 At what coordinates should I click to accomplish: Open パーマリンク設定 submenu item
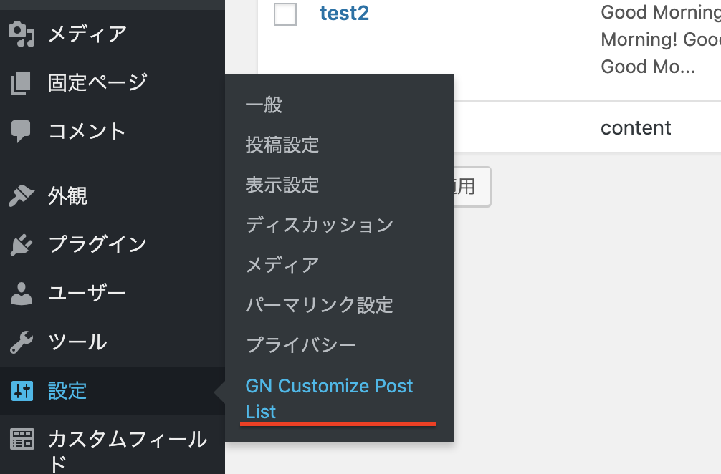[319, 306]
